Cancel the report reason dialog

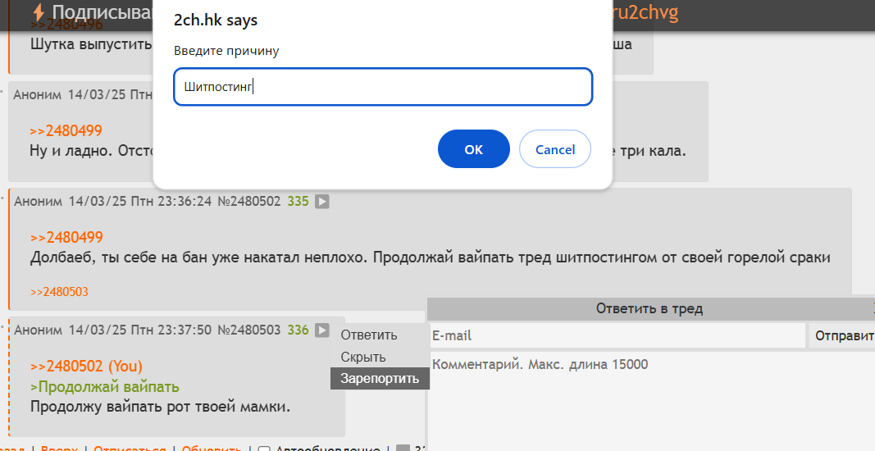click(x=554, y=149)
